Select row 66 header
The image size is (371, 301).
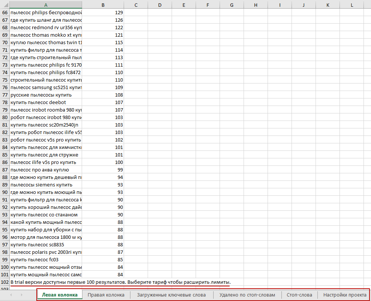pos(5,12)
